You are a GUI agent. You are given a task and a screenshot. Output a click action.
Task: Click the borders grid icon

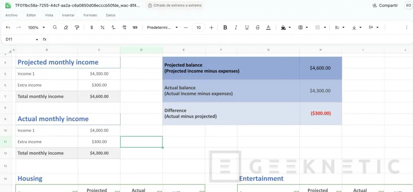(x=300, y=27)
